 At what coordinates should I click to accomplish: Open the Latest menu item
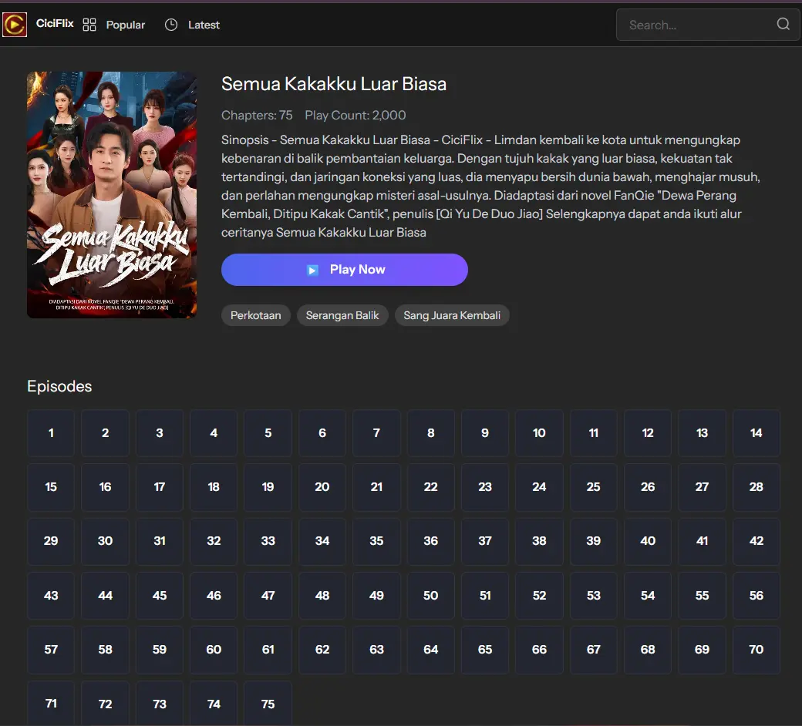204,25
